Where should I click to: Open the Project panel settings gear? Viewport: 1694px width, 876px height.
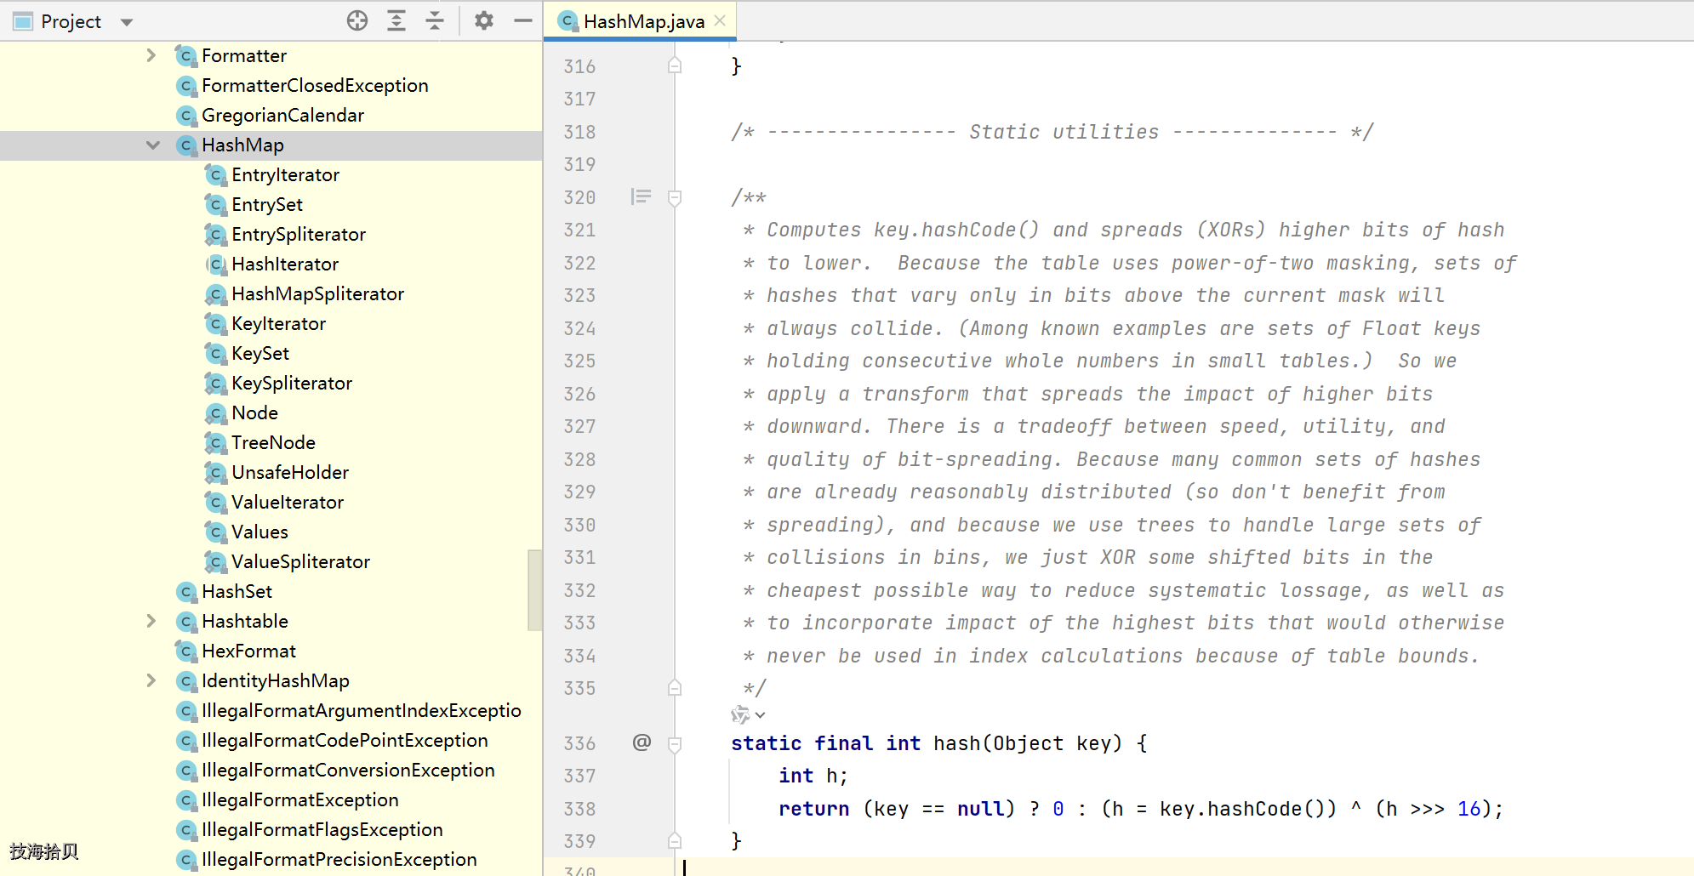[484, 20]
